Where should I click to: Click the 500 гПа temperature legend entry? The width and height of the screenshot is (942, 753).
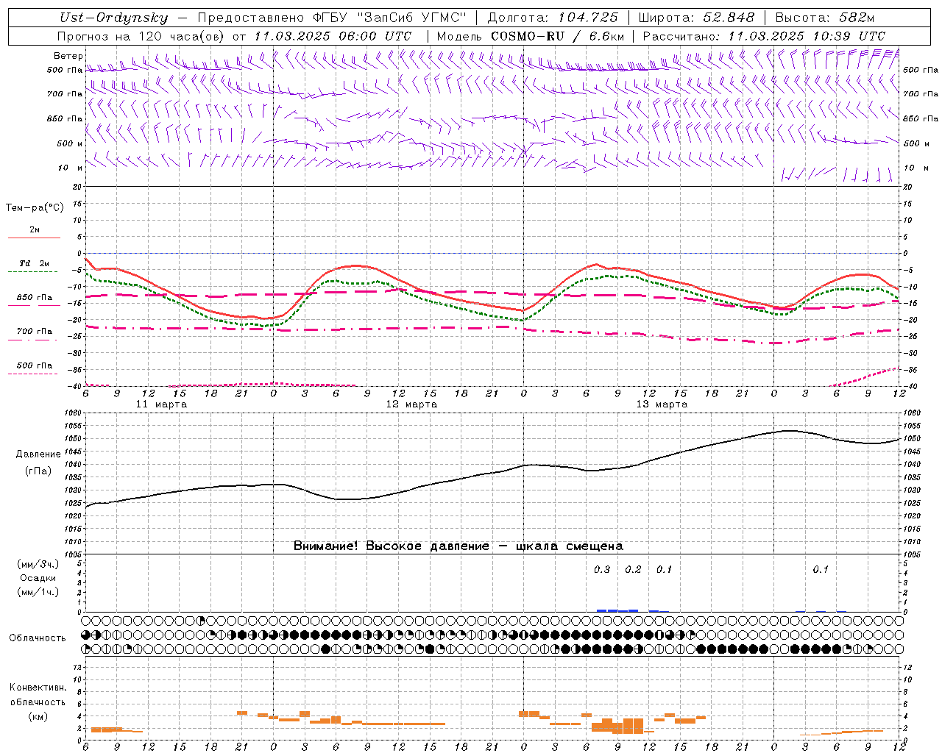click(x=35, y=365)
